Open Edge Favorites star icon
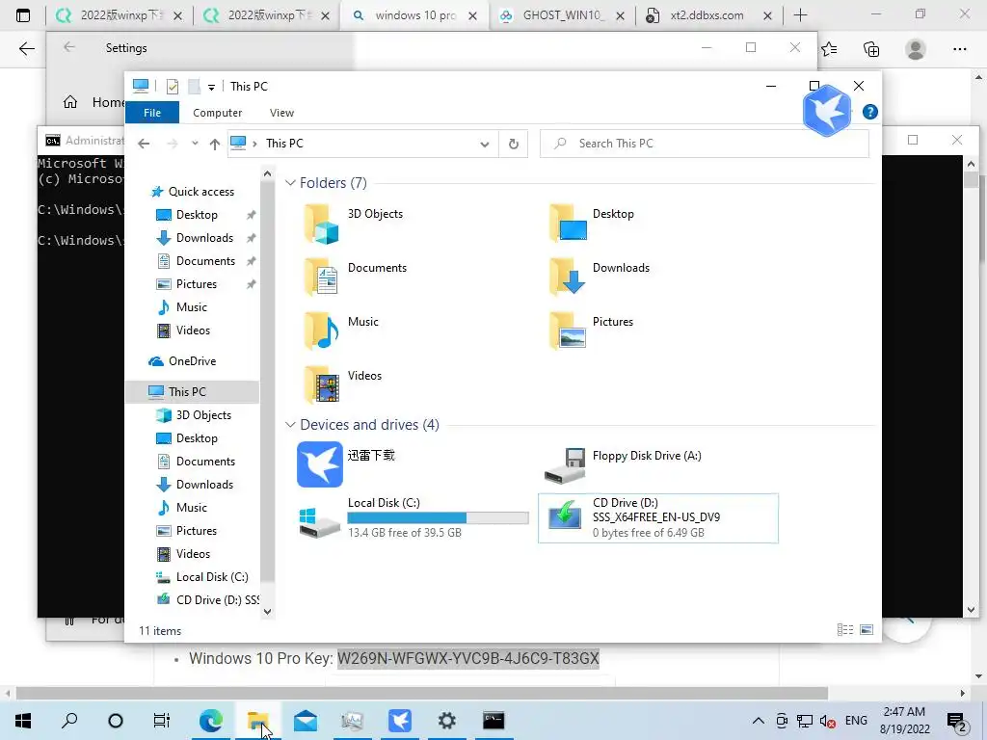This screenshot has height=740, width=987. [829, 49]
